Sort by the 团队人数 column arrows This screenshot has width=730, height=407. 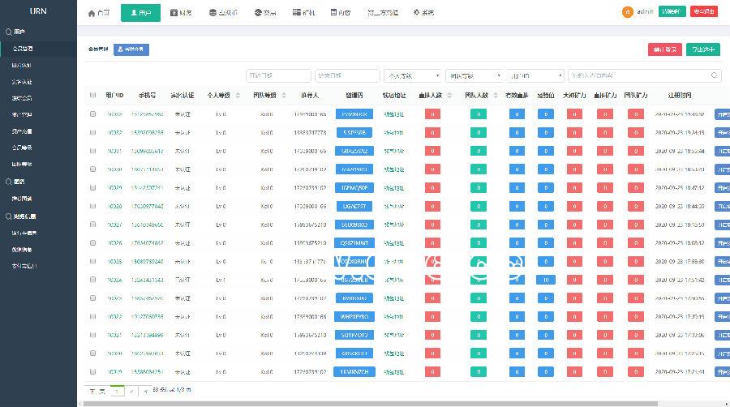point(496,96)
